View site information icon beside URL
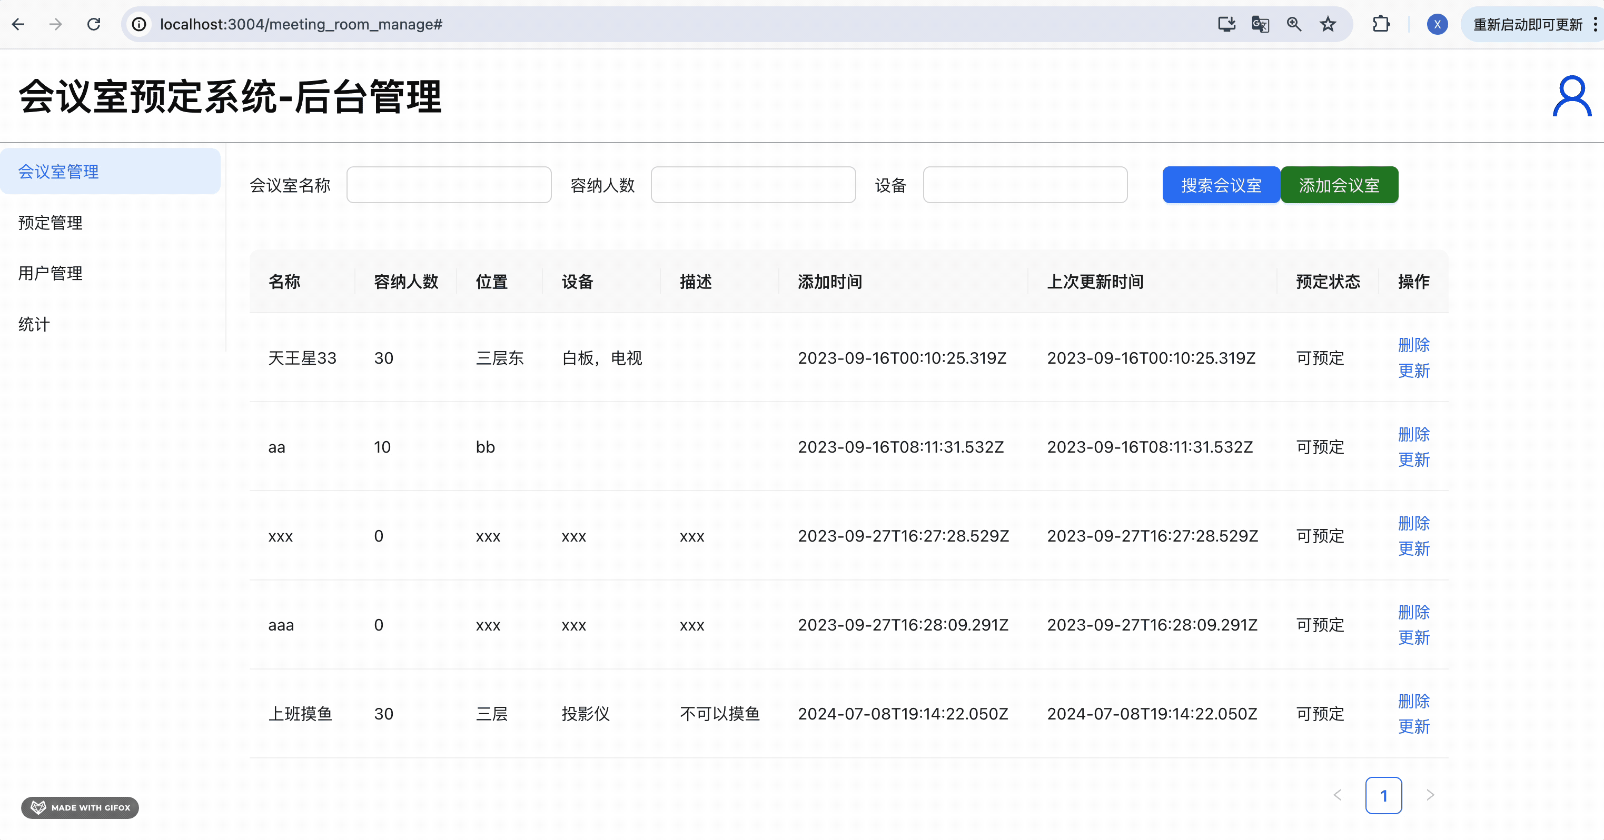 (x=139, y=24)
